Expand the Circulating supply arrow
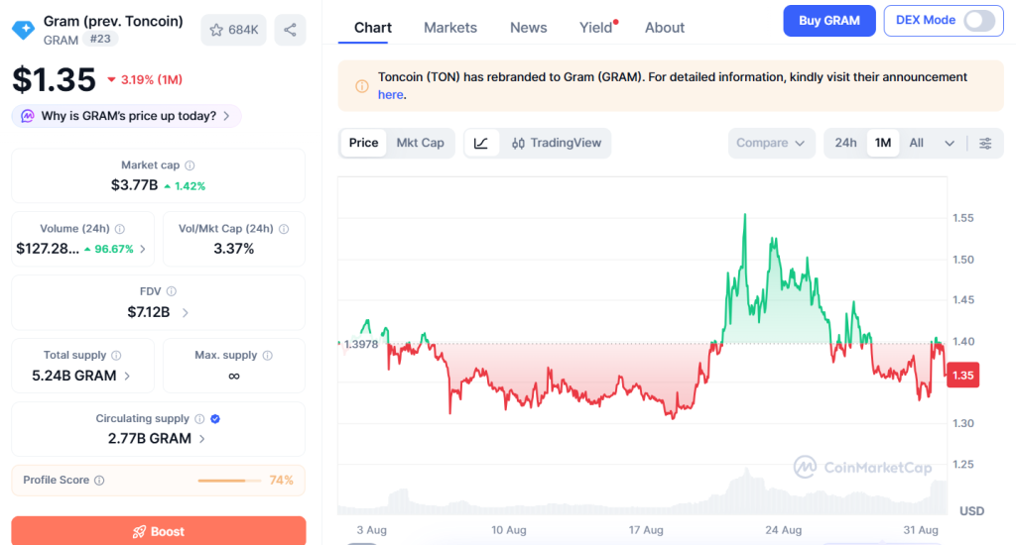Image resolution: width=1016 pixels, height=545 pixels. pos(202,439)
